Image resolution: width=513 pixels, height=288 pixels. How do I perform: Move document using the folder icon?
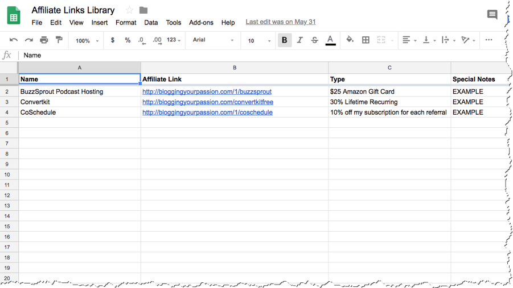(143, 10)
